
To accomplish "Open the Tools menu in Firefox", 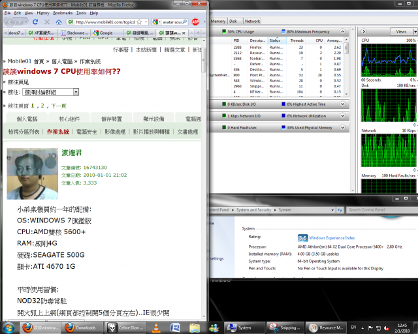I will point(81,13).
